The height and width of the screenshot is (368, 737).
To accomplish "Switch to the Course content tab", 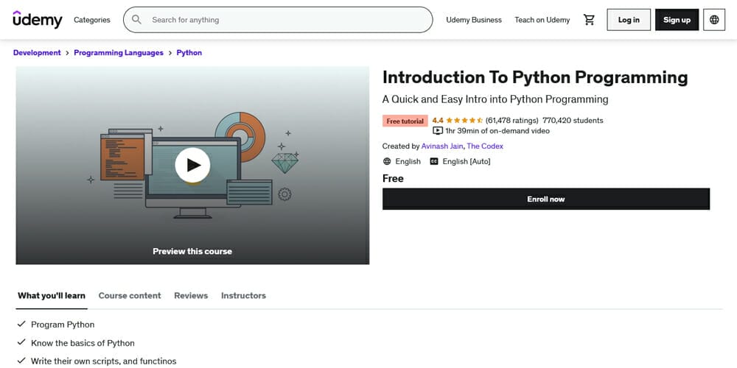I will pyautogui.click(x=130, y=296).
